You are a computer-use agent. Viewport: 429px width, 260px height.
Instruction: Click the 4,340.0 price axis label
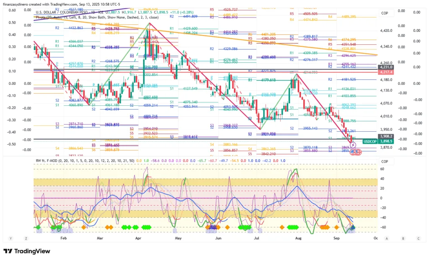coord(386,46)
